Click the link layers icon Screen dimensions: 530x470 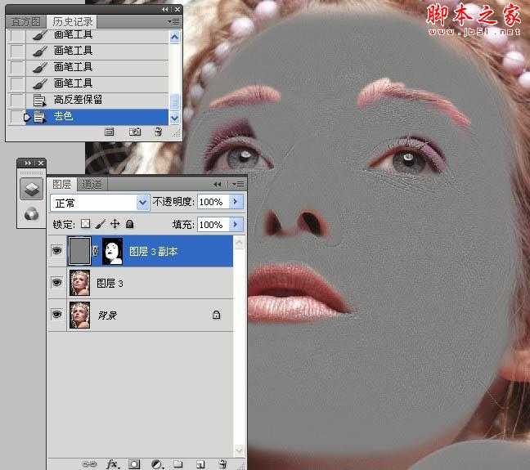90,464
